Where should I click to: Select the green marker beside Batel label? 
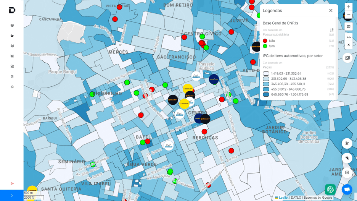point(143,143)
